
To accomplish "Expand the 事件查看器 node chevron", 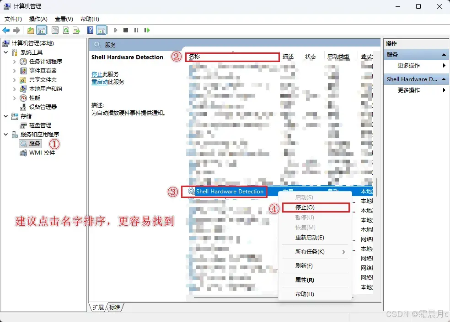I will [x=14, y=70].
